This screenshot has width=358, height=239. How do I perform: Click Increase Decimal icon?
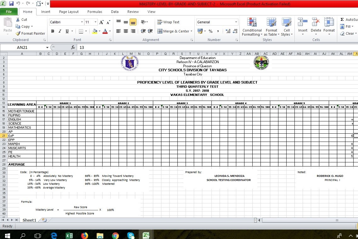228,31
